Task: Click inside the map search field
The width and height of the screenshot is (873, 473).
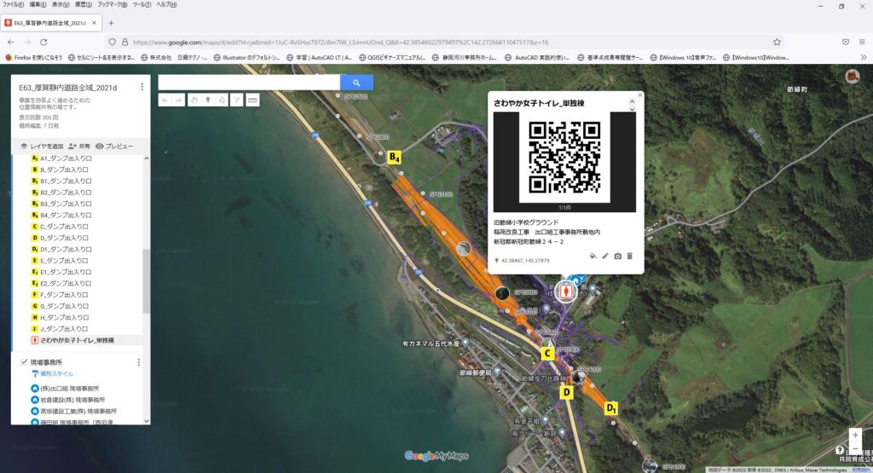Action: 249,82
